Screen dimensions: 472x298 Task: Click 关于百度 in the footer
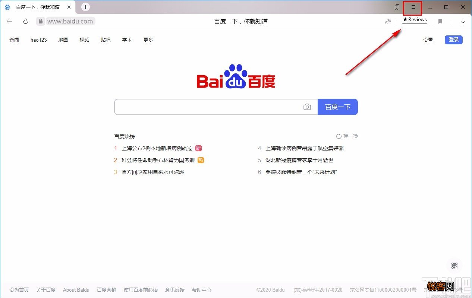coord(46,290)
